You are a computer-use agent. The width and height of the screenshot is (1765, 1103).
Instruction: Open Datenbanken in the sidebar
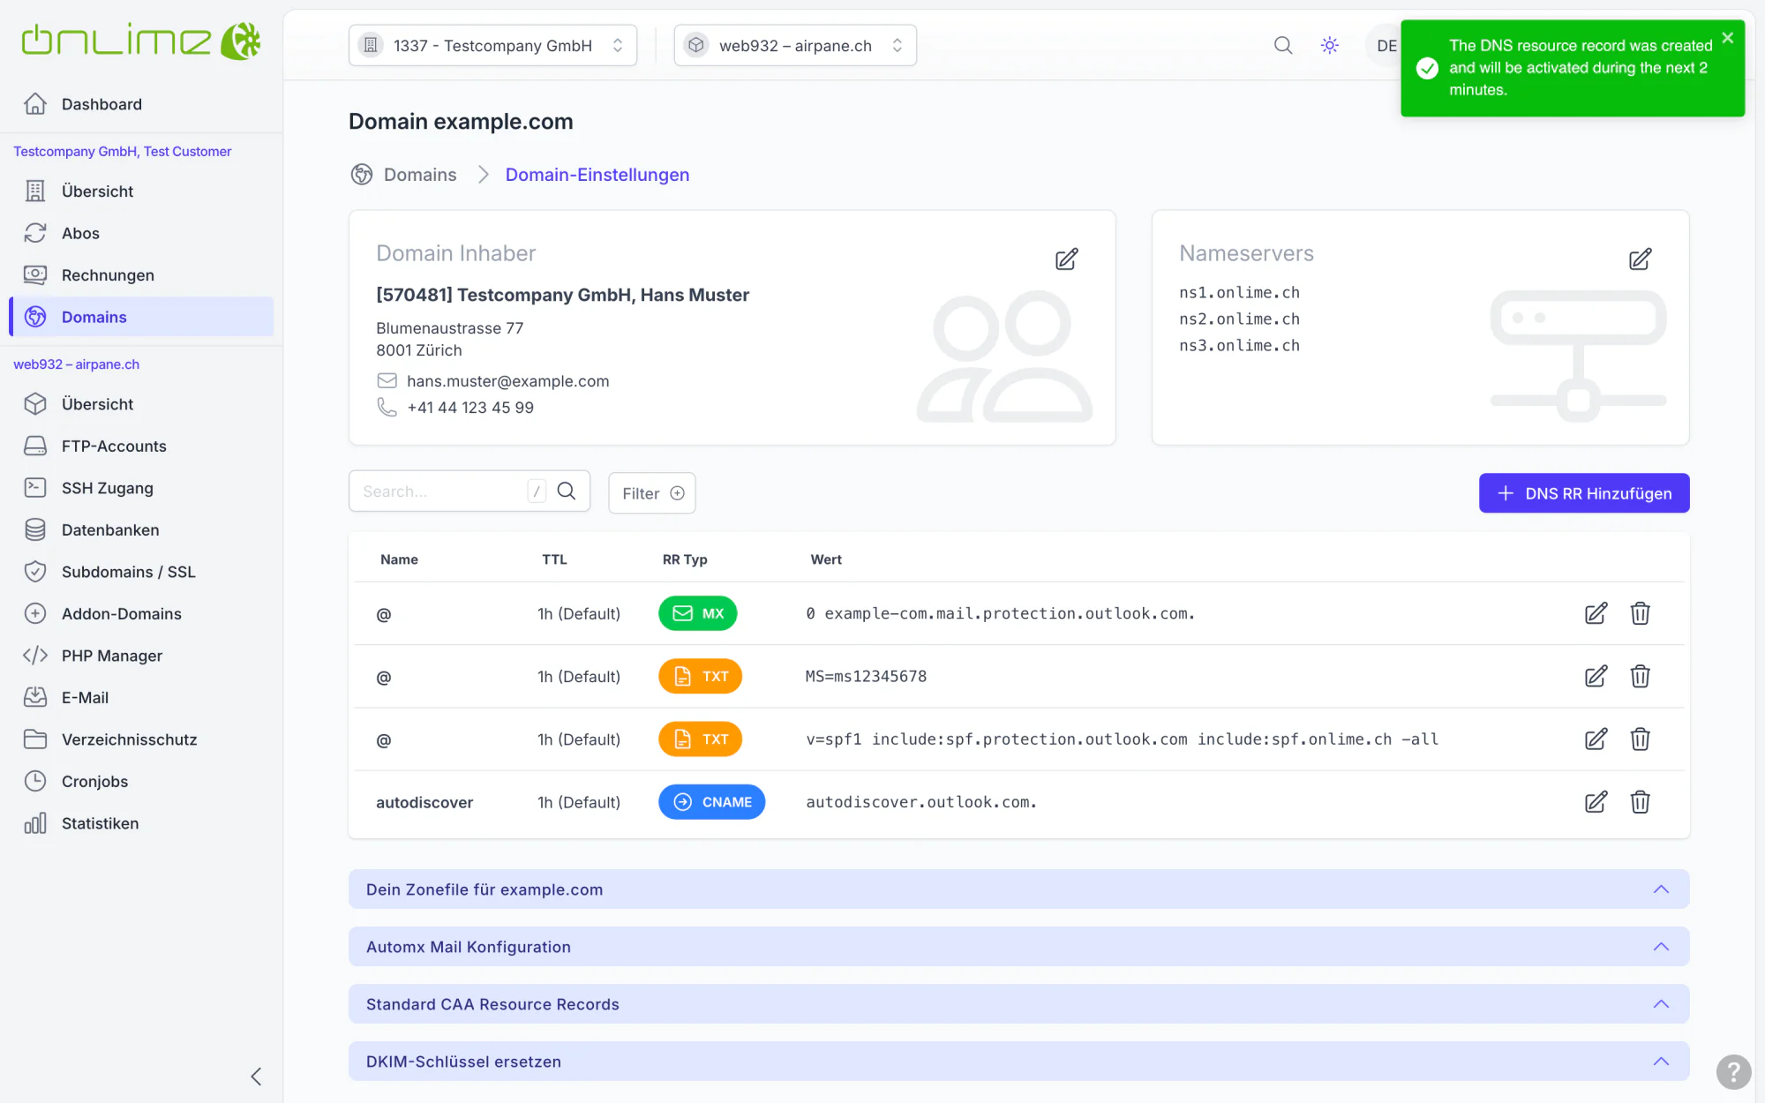coord(141,529)
